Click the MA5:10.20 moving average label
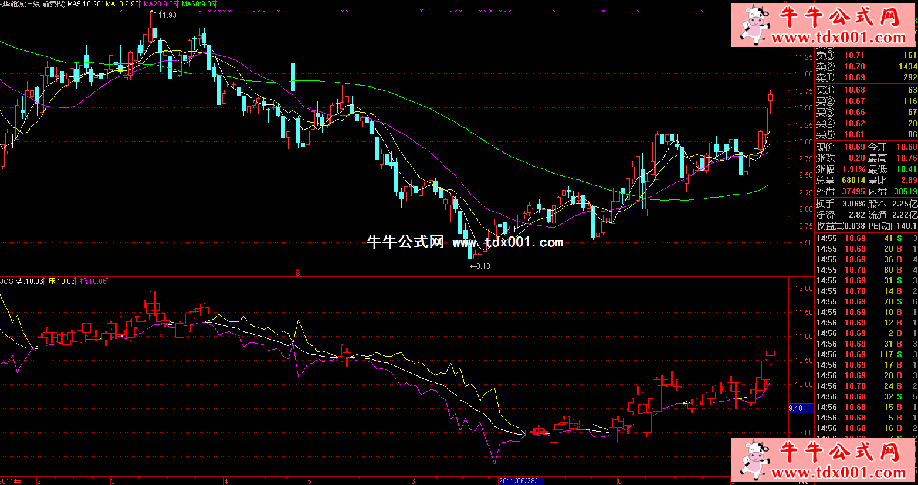The width and height of the screenshot is (918, 485). coord(84,4)
